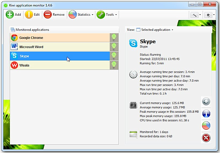Click the blue info icon button
This screenshot has width=220, height=153.
[x=206, y=113]
